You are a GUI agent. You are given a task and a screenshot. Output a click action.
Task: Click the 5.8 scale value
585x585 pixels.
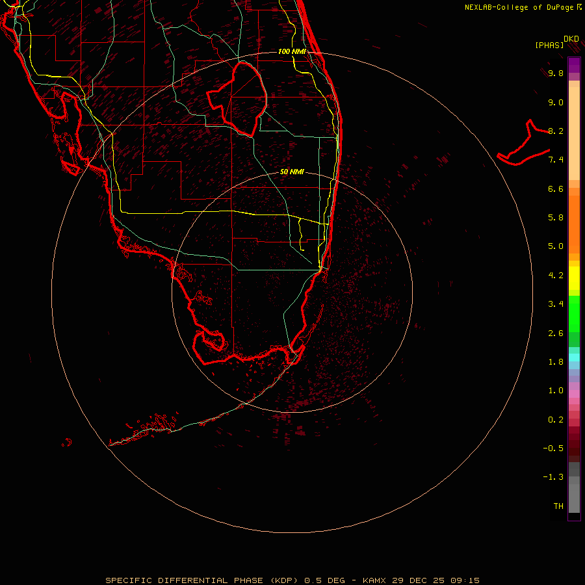click(x=556, y=218)
